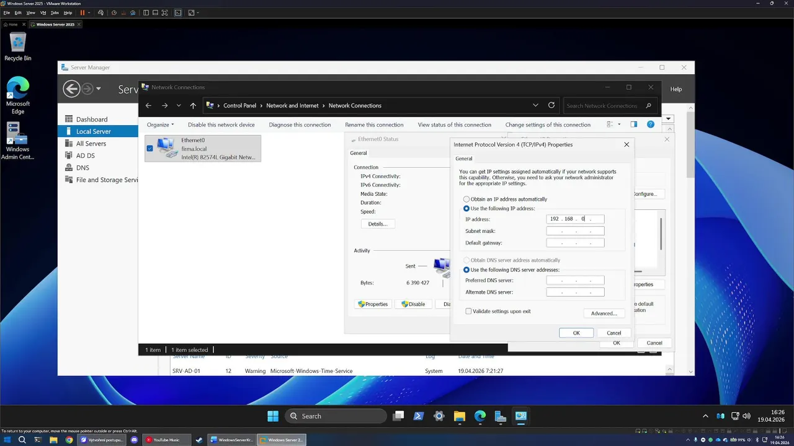Click OK in IPv4 Properties dialog
The width and height of the screenshot is (794, 446).
point(576,333)
